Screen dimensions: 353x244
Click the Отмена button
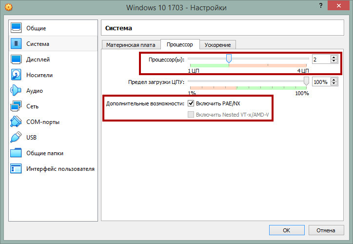(x=326, y=230)
